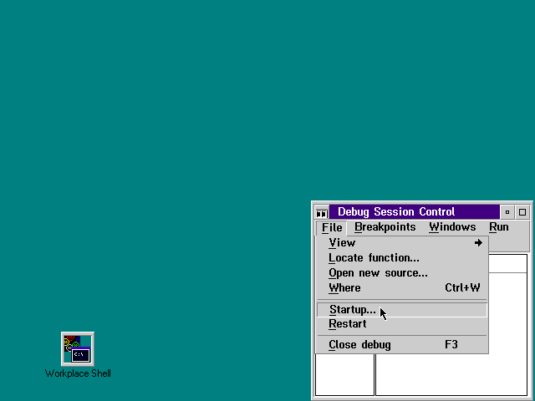535x401 pixels.
Task: Click the Debug Session Control title bar
Action: (x=415, y=212)
